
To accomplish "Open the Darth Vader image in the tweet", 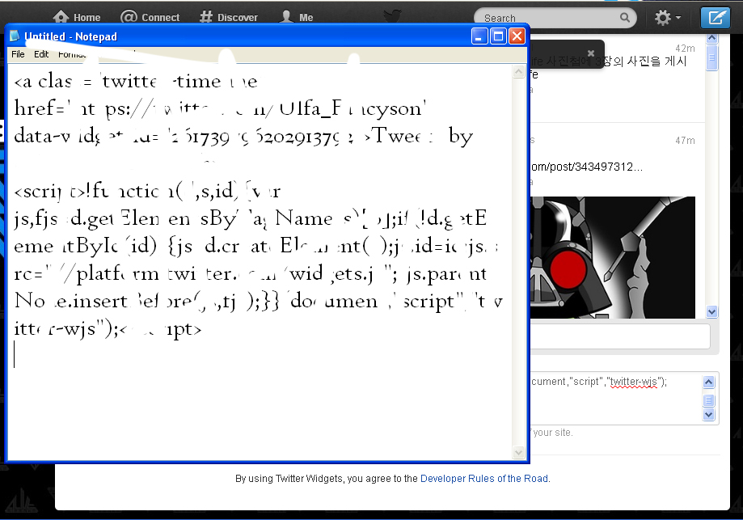I will [x=613, y=257].
